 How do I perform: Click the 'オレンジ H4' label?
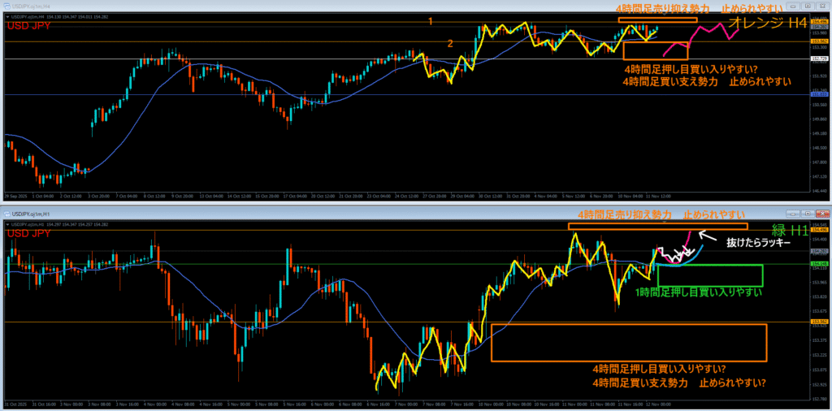tap(767, 24)
